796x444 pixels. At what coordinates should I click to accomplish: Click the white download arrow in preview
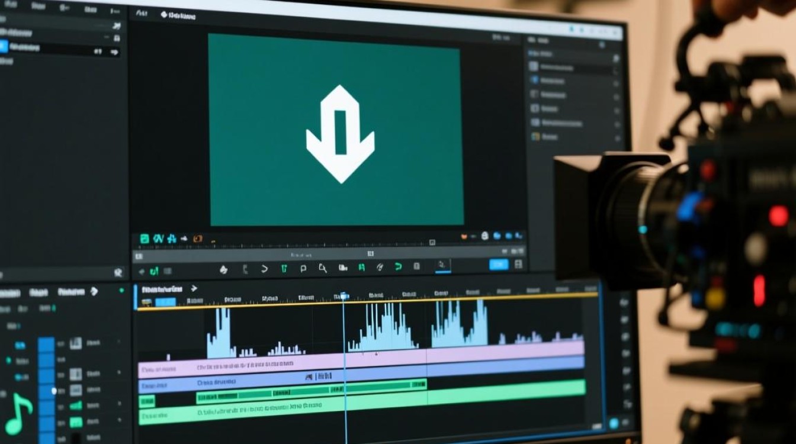coord(340,134)
